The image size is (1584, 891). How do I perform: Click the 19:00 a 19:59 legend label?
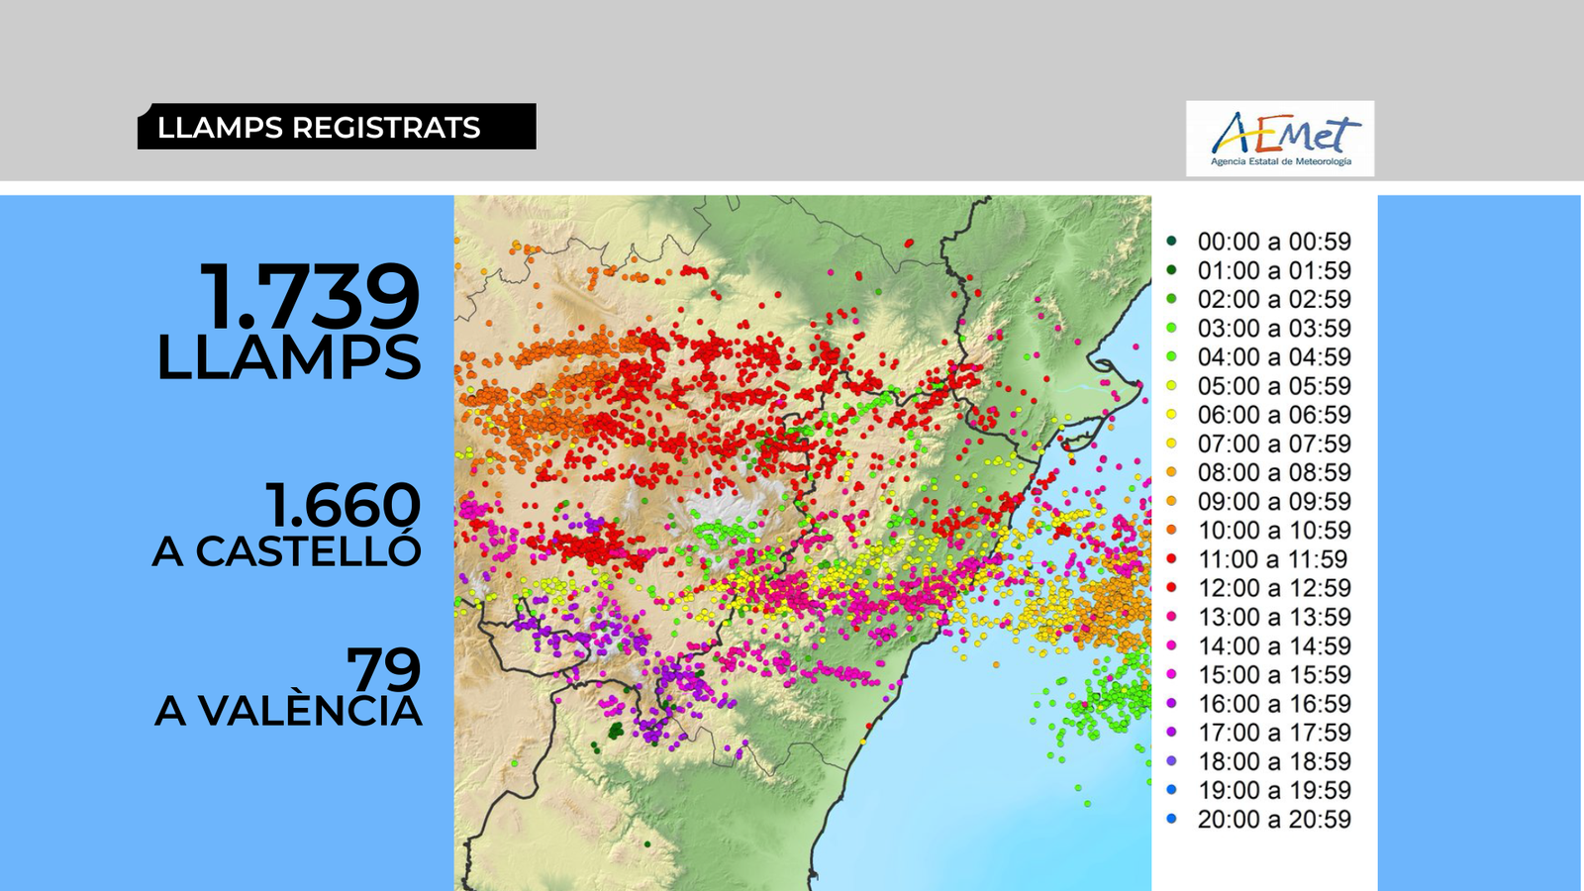[1273, 790]
